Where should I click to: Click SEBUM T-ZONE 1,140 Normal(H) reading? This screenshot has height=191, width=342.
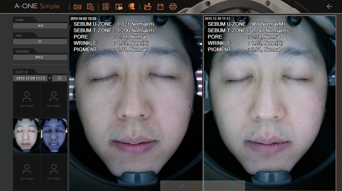coord(248,31)
